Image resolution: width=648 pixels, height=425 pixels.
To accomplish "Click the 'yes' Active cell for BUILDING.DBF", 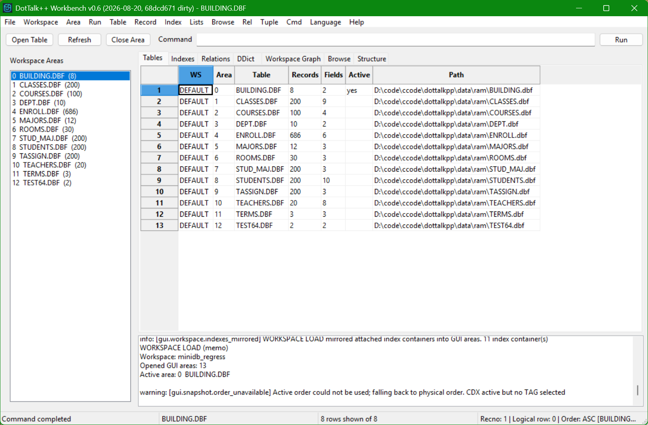I will (359, 90).
